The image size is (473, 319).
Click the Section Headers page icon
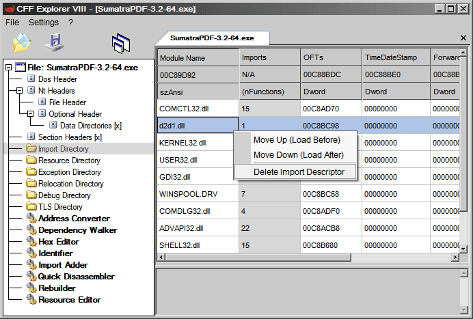click(x=31, y=137)
